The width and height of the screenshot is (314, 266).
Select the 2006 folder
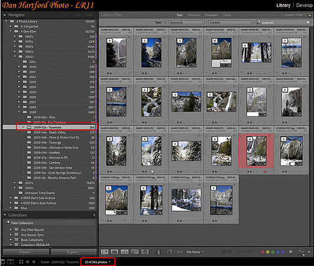pyautogui.click(x=33, y=97)
